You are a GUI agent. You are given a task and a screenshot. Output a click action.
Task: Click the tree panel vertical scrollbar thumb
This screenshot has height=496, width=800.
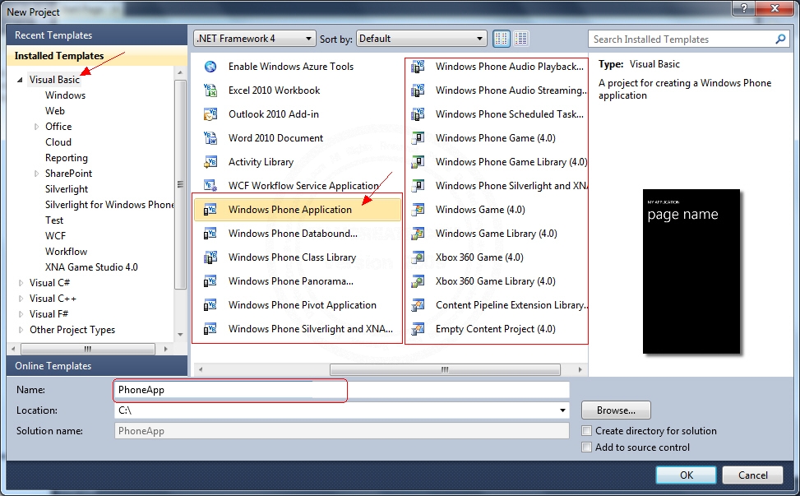[180, 185]
